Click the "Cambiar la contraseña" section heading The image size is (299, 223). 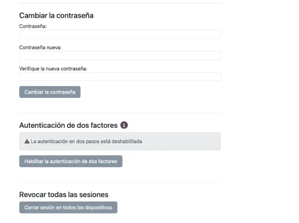pos(56,16)
